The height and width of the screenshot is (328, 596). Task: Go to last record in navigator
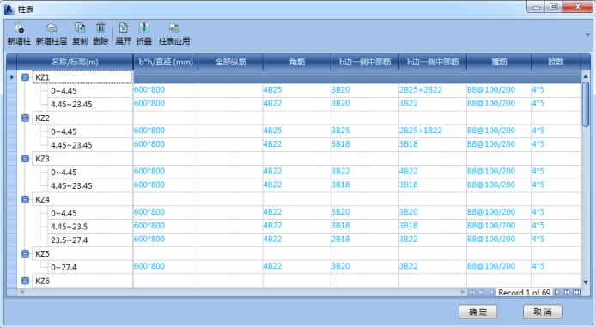coord(576,292)
